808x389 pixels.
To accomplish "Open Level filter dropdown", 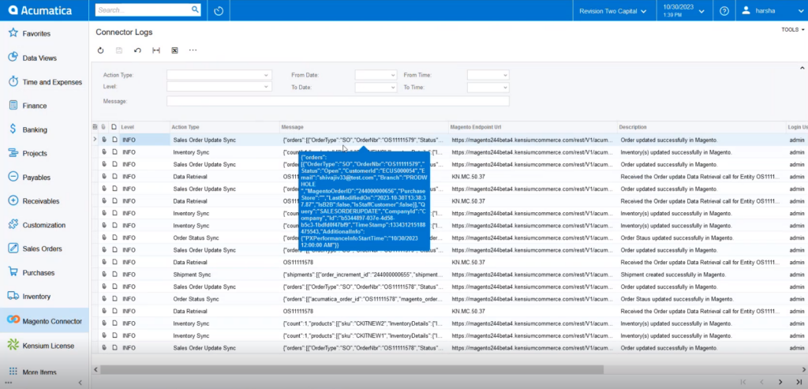I will point(266,87).
